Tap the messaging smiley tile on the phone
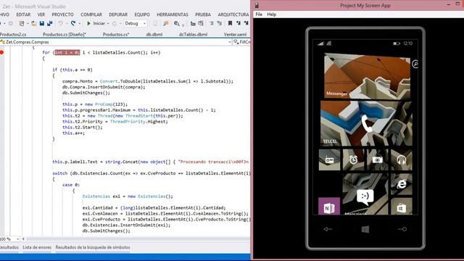The width and height of the screenshot is (464, 261). point(365,194)
